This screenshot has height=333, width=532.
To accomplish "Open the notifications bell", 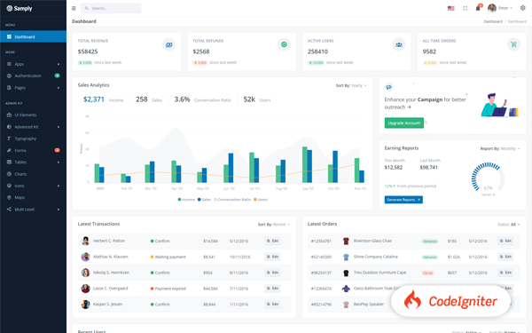I will (x=478, y=8).
